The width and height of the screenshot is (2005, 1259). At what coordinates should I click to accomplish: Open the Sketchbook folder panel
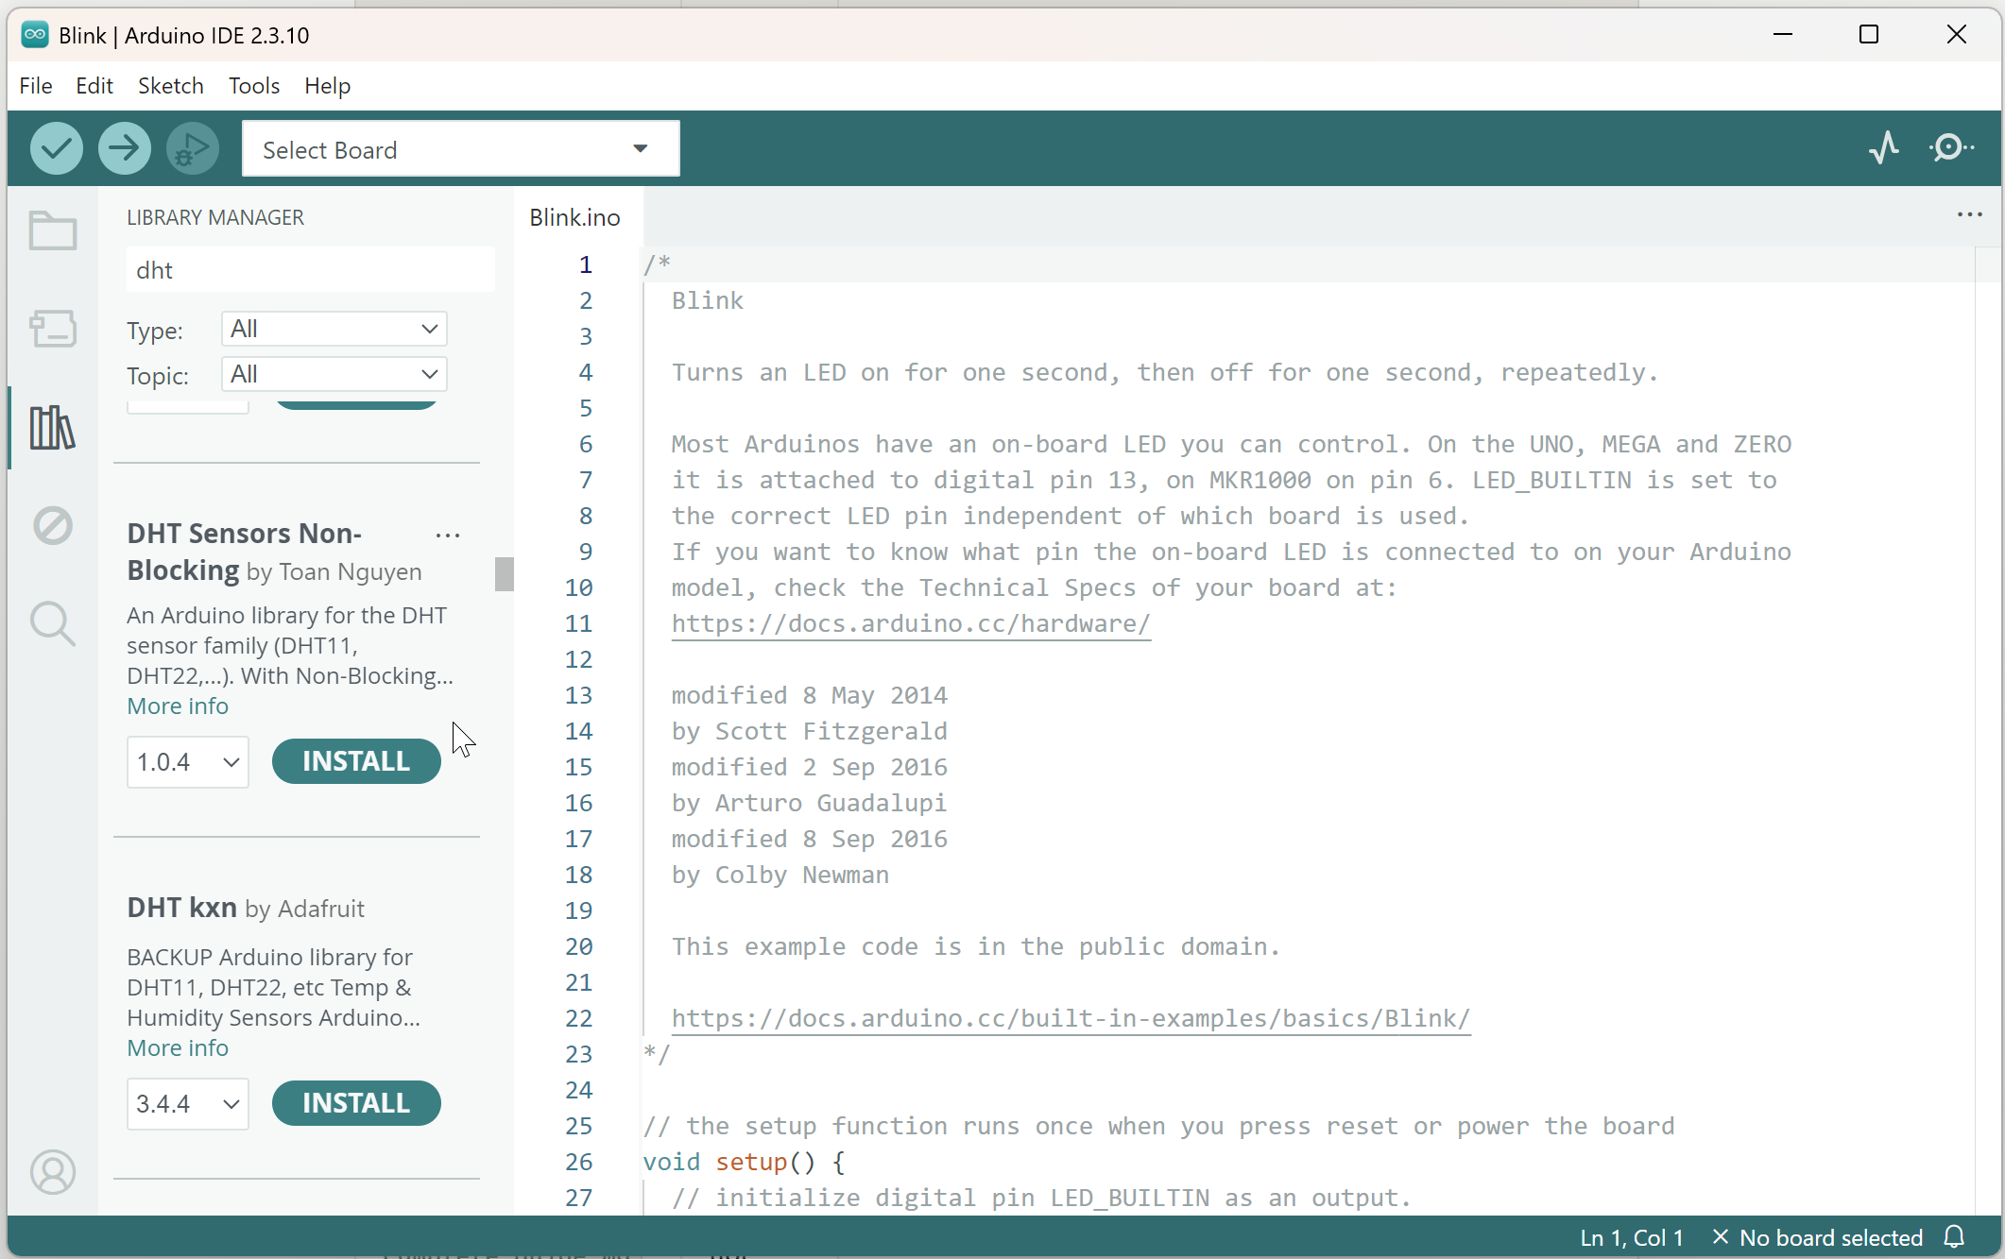pyautogui.click(x=53, y=230)
